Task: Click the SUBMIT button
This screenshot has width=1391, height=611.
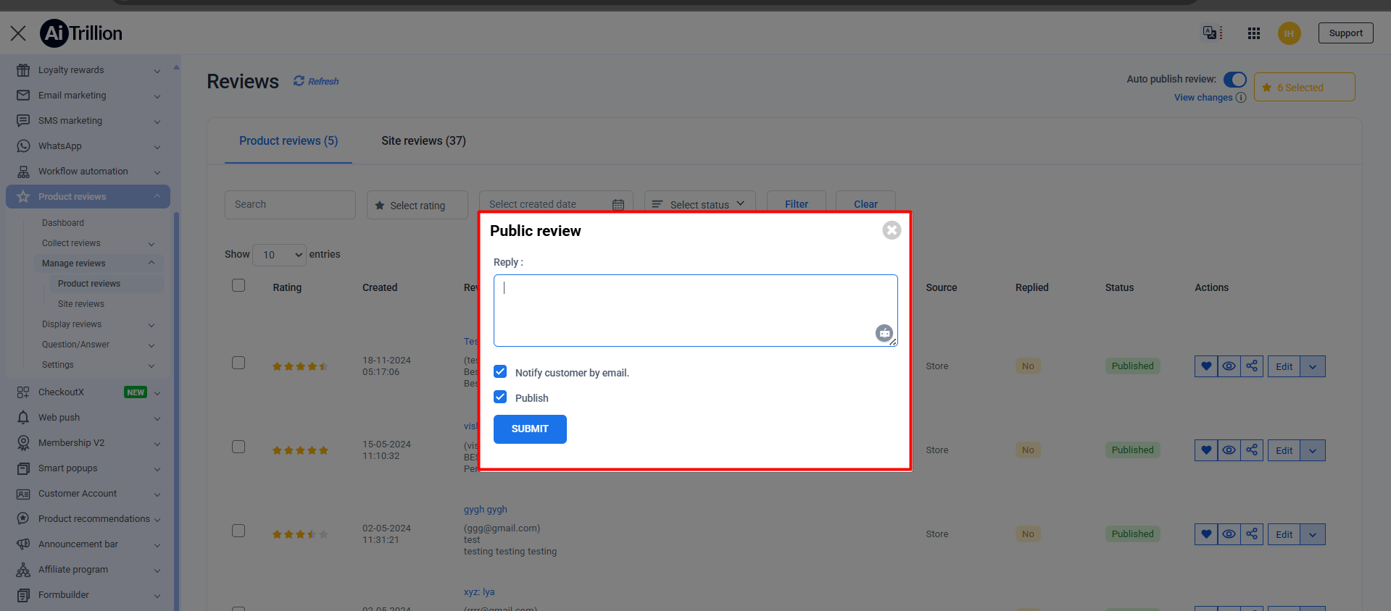Action: (530, 429)
